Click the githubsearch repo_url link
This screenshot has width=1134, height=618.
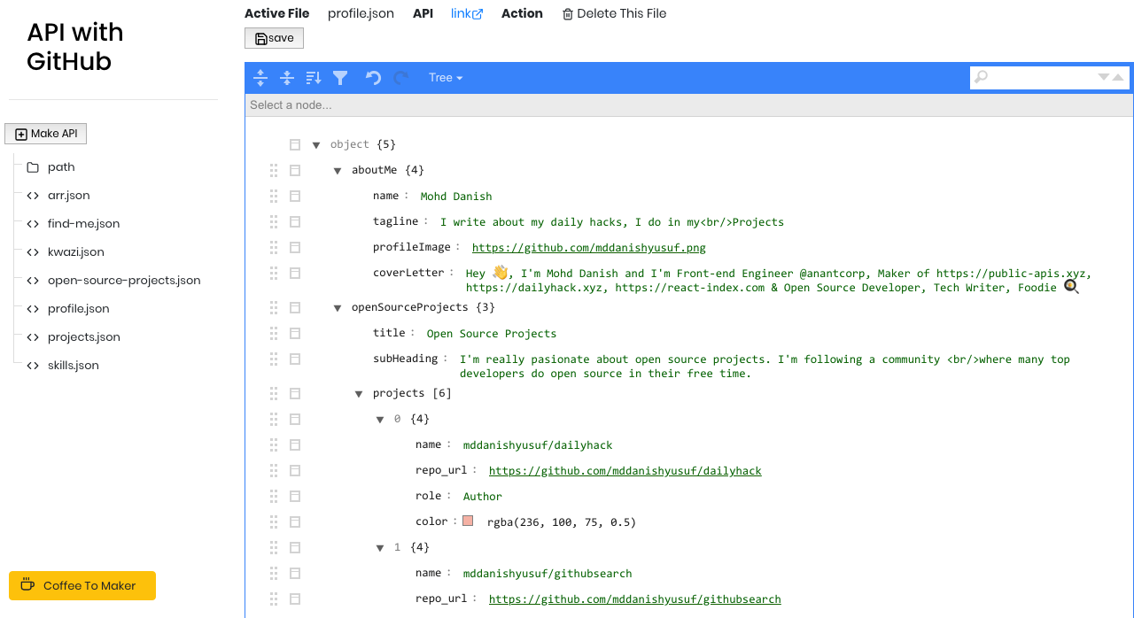pos(634,599)
